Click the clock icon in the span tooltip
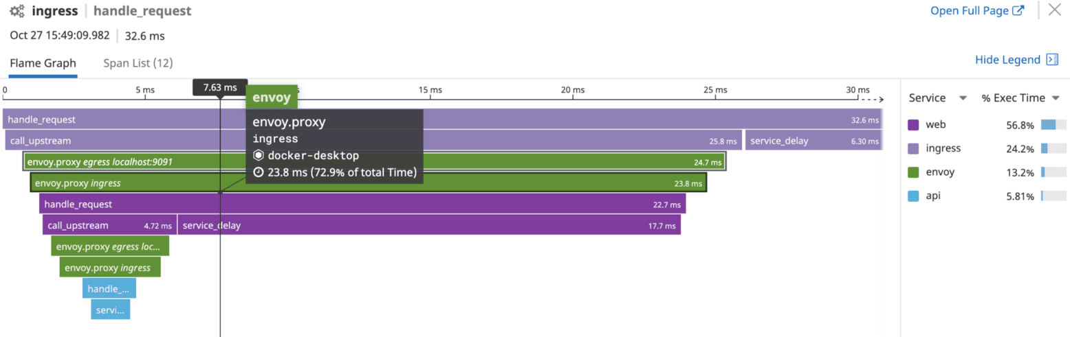The image size is (1070, 337). pos(259,172)
